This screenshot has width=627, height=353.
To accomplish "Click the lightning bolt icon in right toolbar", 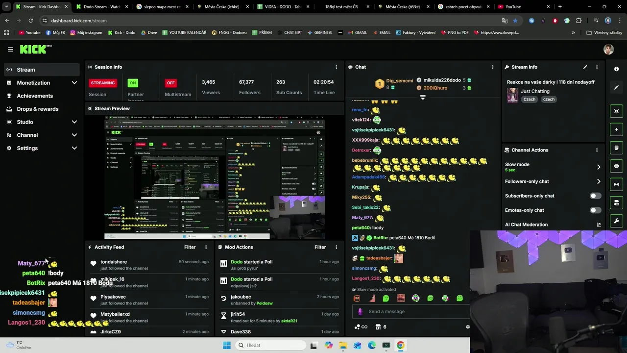I will point(617,130).
